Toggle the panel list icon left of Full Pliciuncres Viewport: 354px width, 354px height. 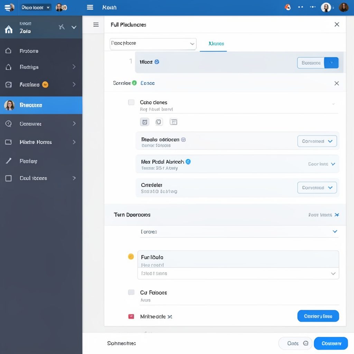(x=96, y=25)
